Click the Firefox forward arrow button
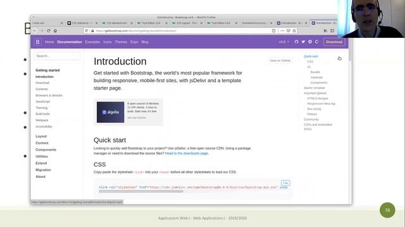The image size is (405, 227). [x=42, y=31]
